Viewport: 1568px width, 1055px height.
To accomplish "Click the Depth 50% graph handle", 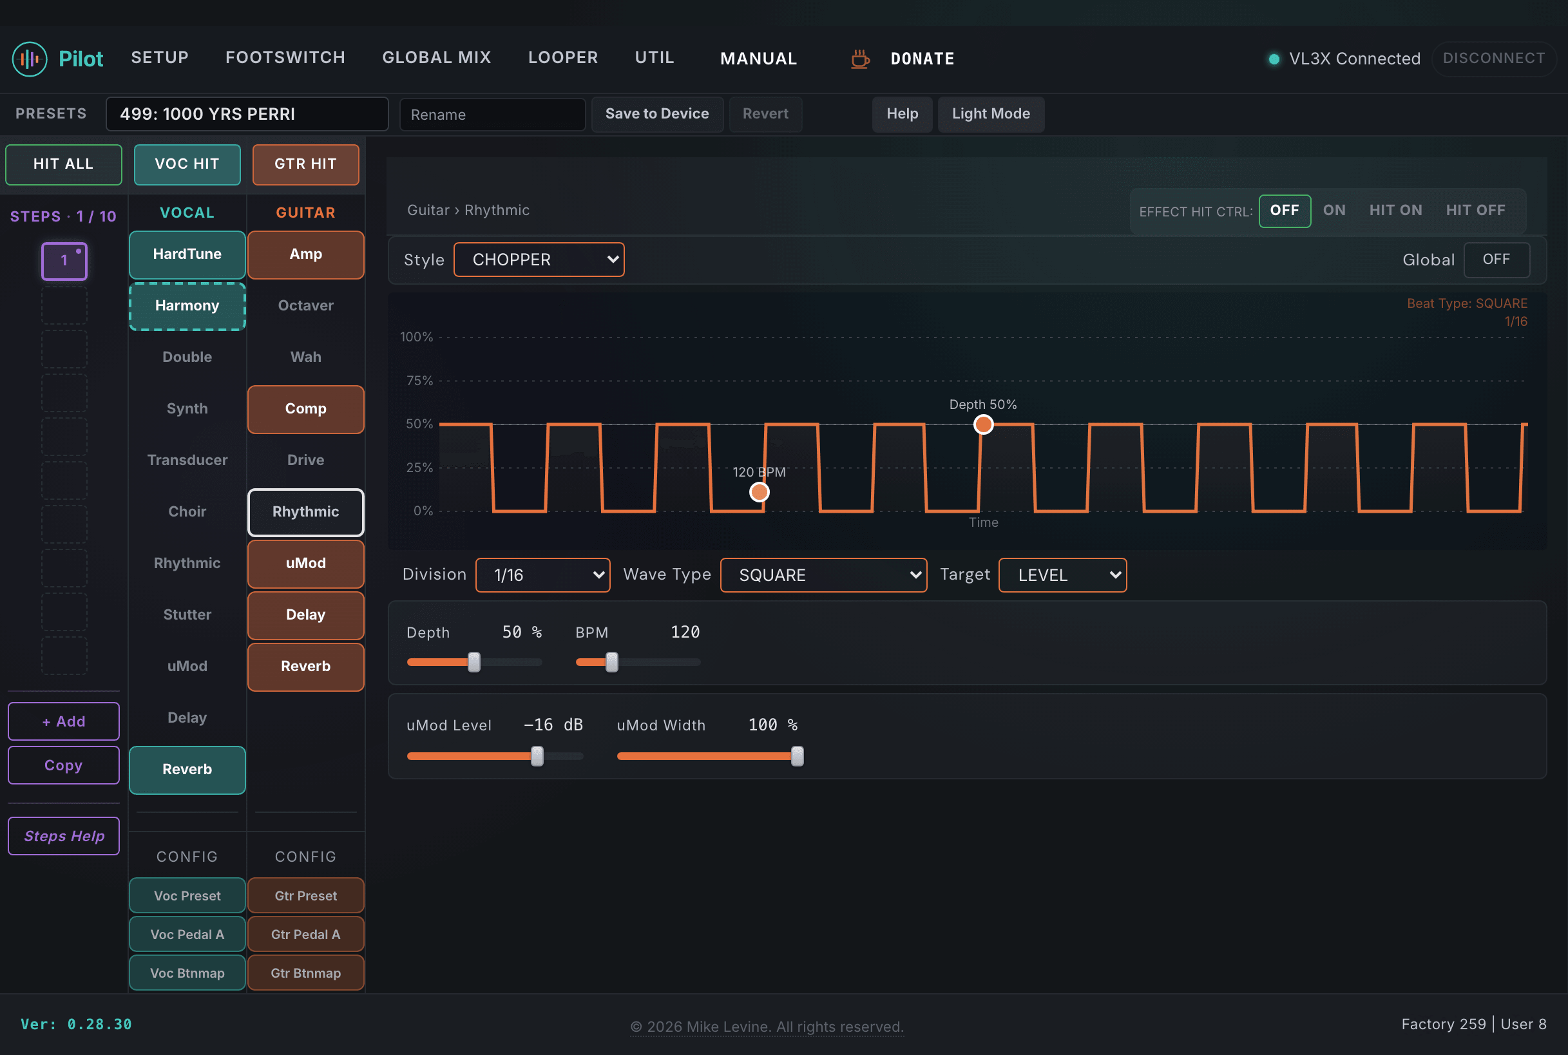I will click(983, 424).
